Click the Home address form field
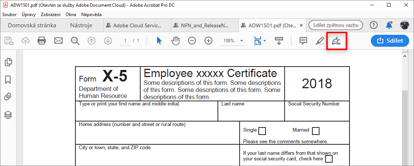 pyautogui.click(x=157, y=133)
